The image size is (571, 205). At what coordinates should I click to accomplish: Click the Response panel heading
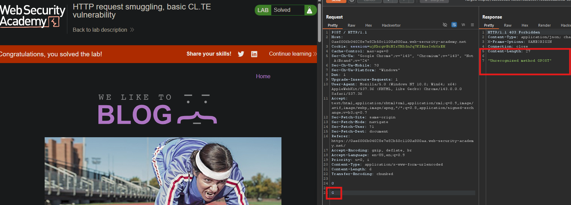tap(492, 17)
